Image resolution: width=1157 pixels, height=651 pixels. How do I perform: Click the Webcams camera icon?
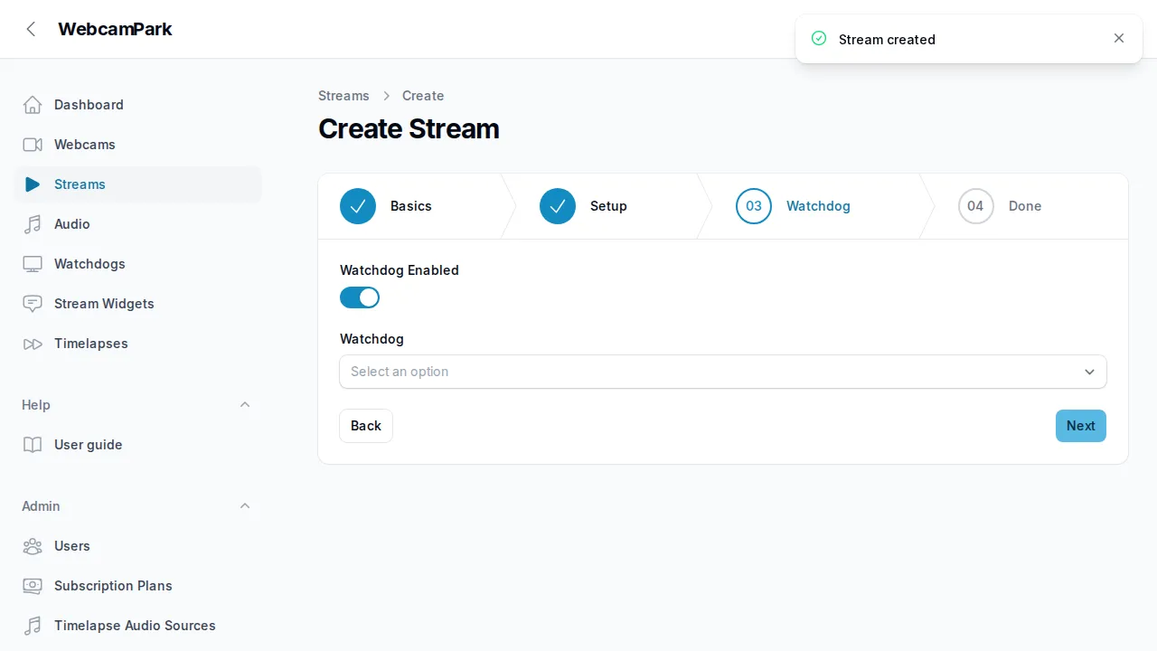click(33, 145)
